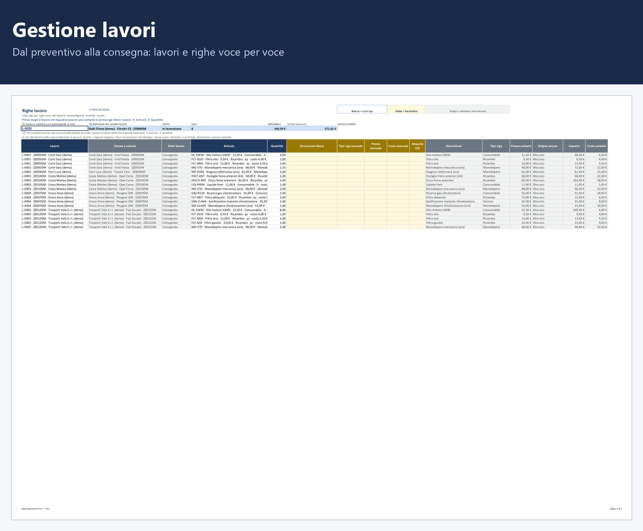Click the "Descrizione libera" column header
643x531 pixels.
coord(312,146)
